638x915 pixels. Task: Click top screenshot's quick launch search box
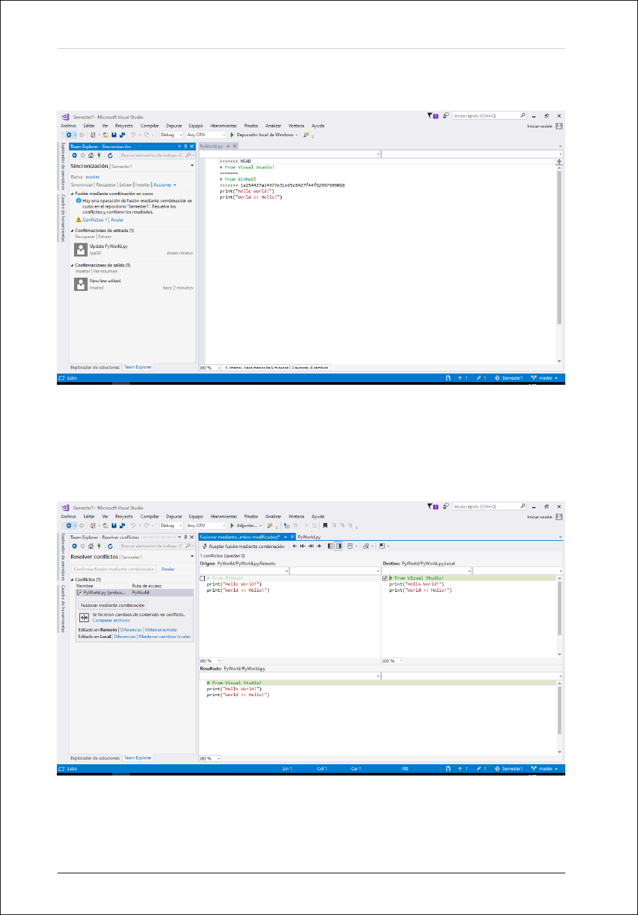489,116
